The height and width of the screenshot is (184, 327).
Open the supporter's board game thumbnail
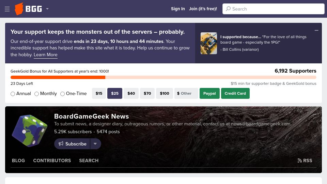(209, 43)
